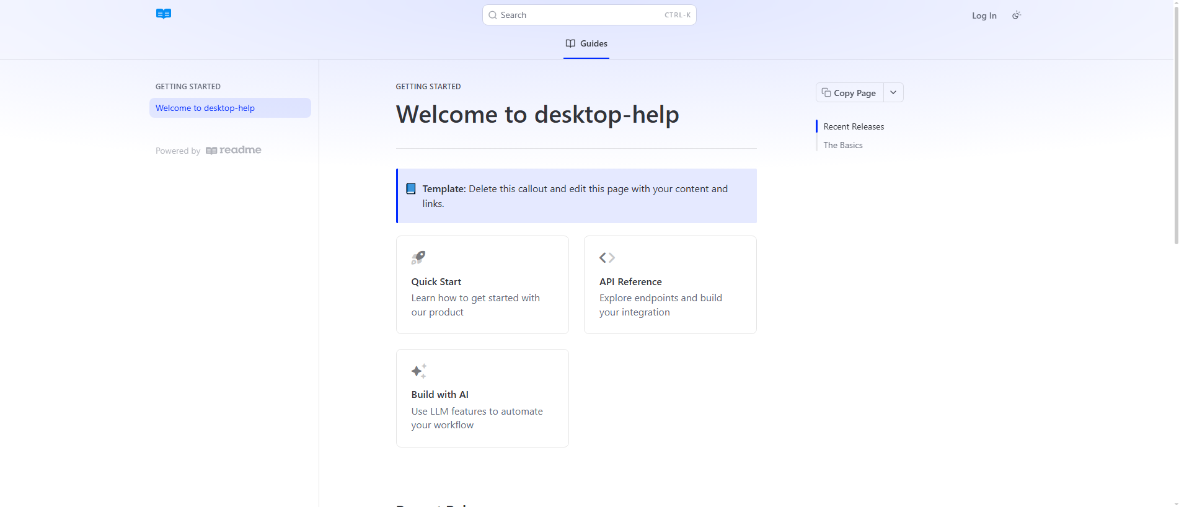Click the Copy Page button
Image resolution: width=1179 pixels, height=507 pixels.
pos(849,92)
